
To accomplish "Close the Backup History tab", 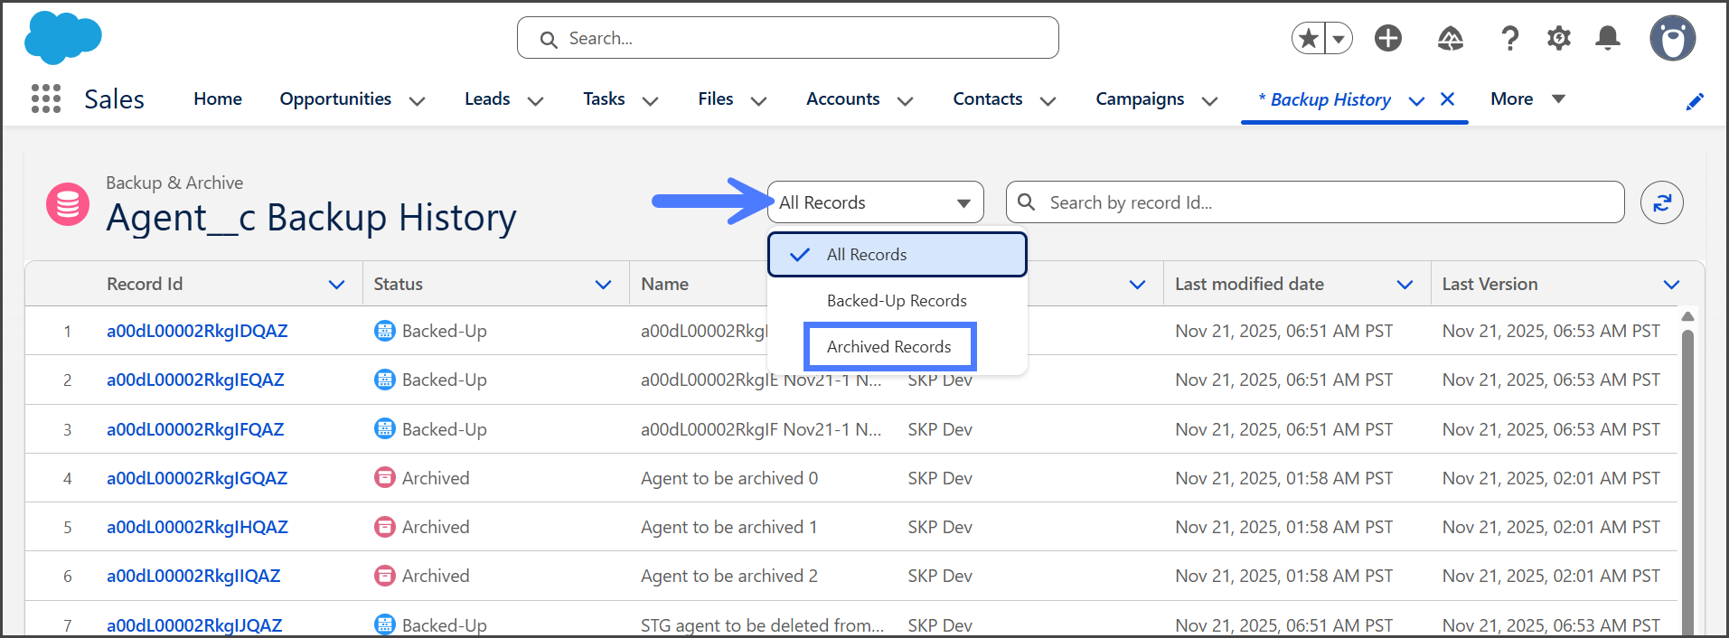I will point(1447,99).
